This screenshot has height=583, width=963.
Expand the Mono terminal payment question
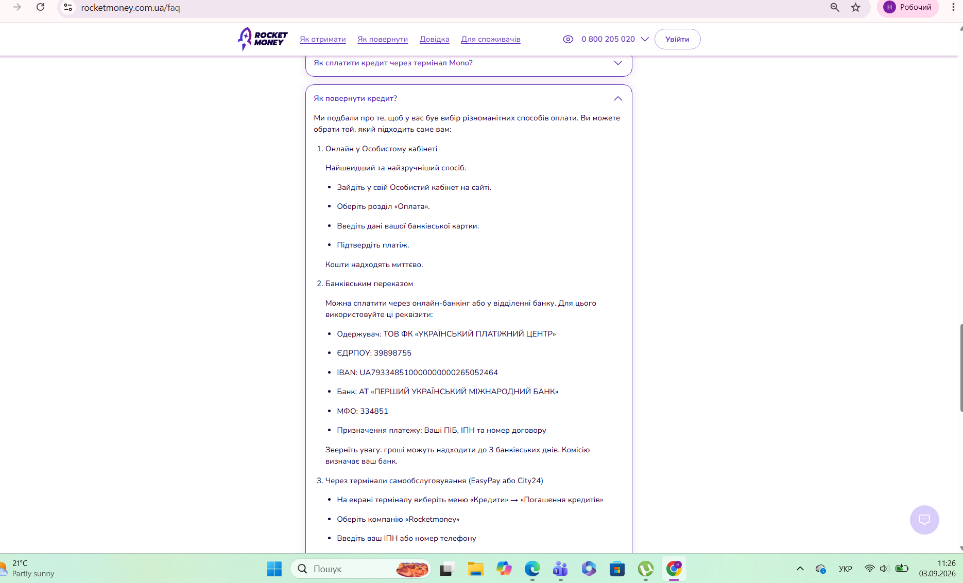tap(469, 63)
